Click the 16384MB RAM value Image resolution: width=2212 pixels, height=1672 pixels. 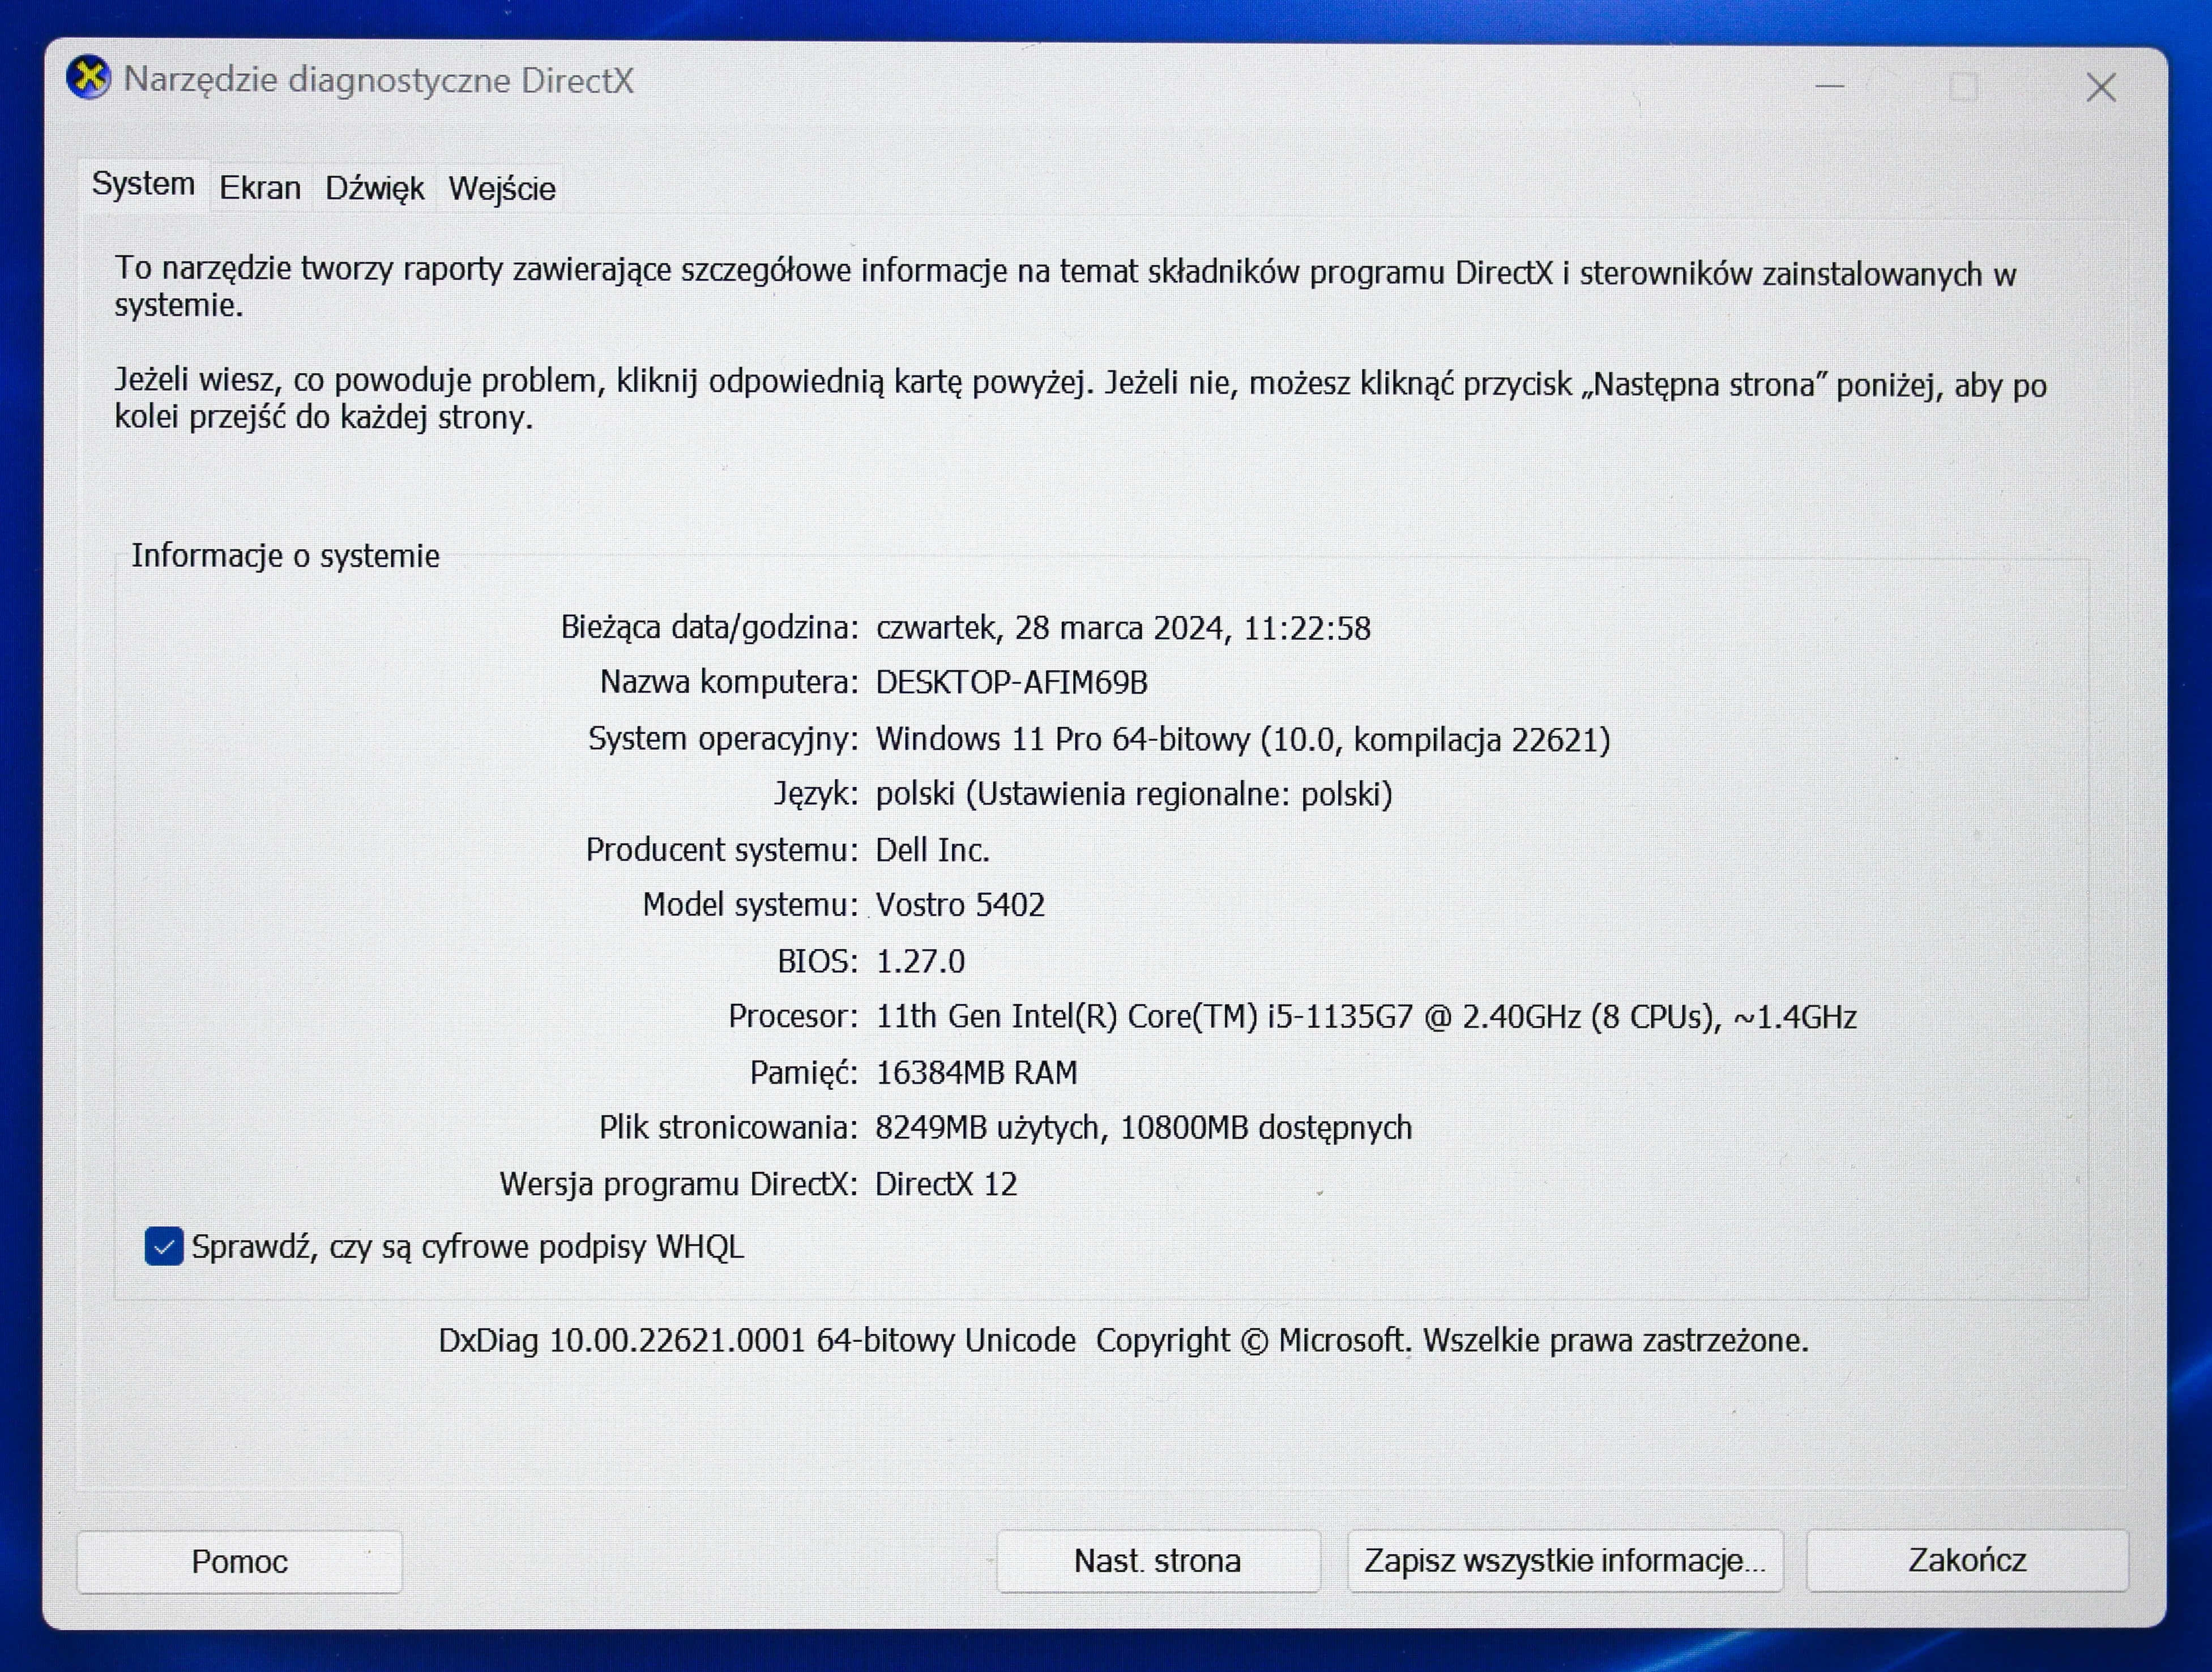click(977, 1073)
